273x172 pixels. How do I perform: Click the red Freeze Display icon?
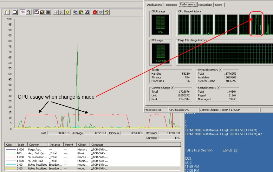[95, 12]
